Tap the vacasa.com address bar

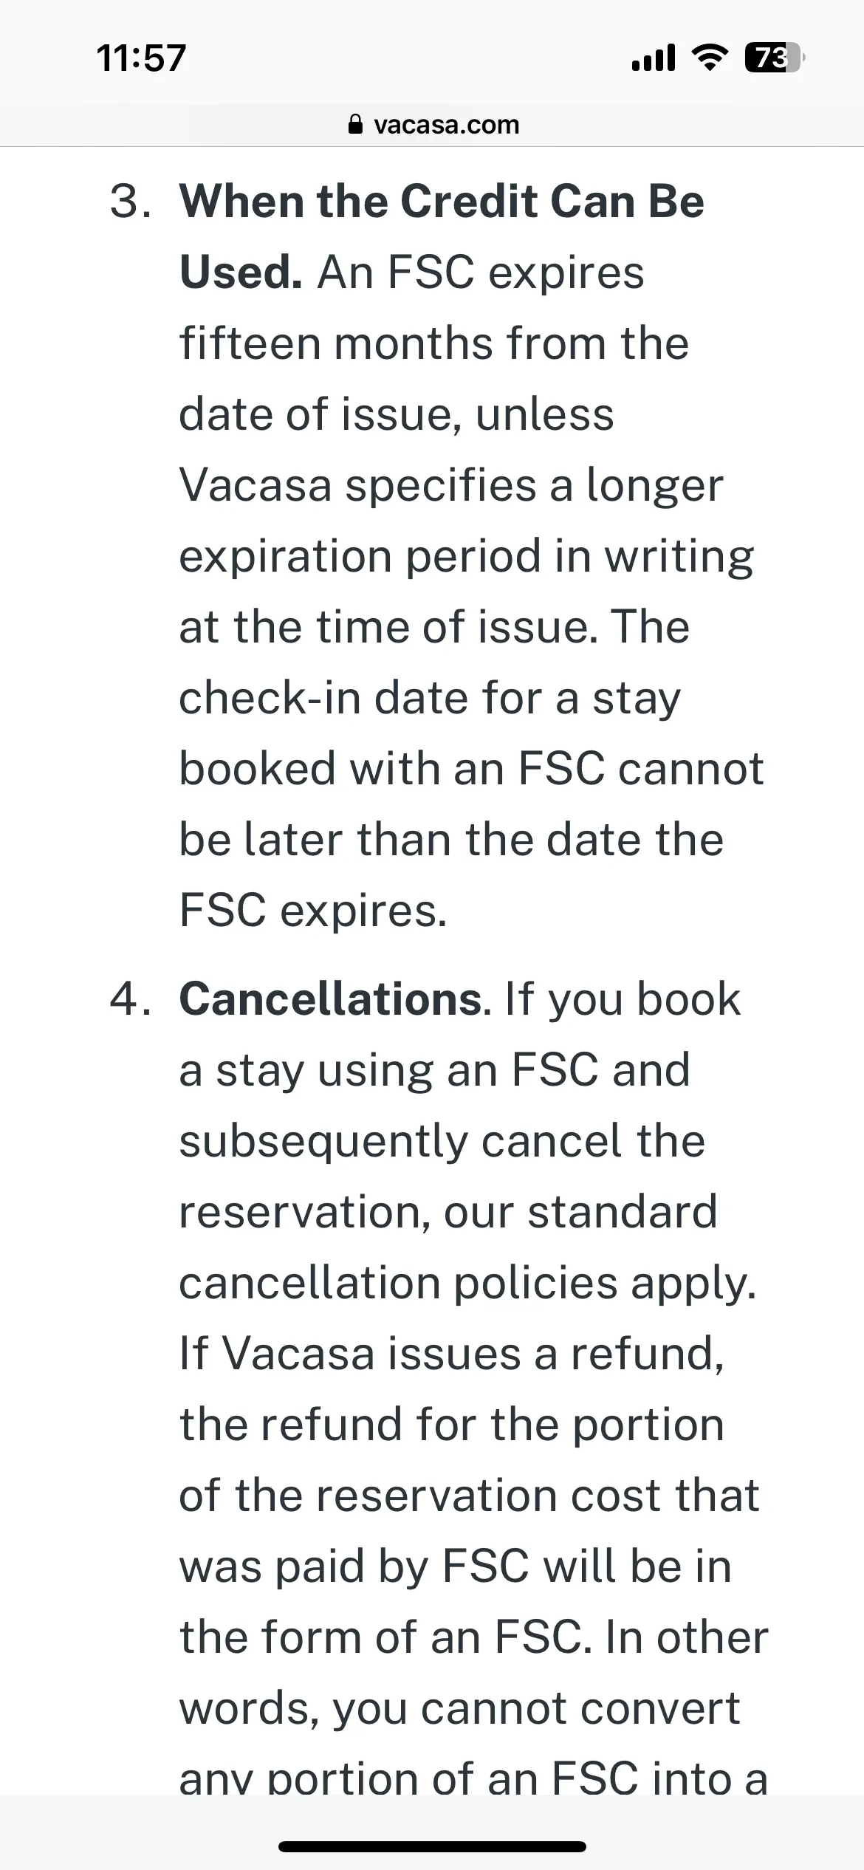pos(433,124)
